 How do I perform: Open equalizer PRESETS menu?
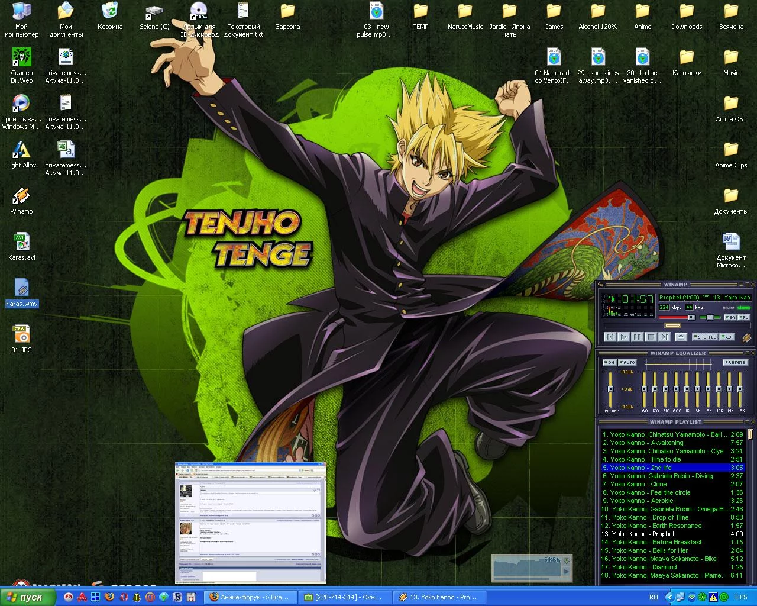point(735,362)
